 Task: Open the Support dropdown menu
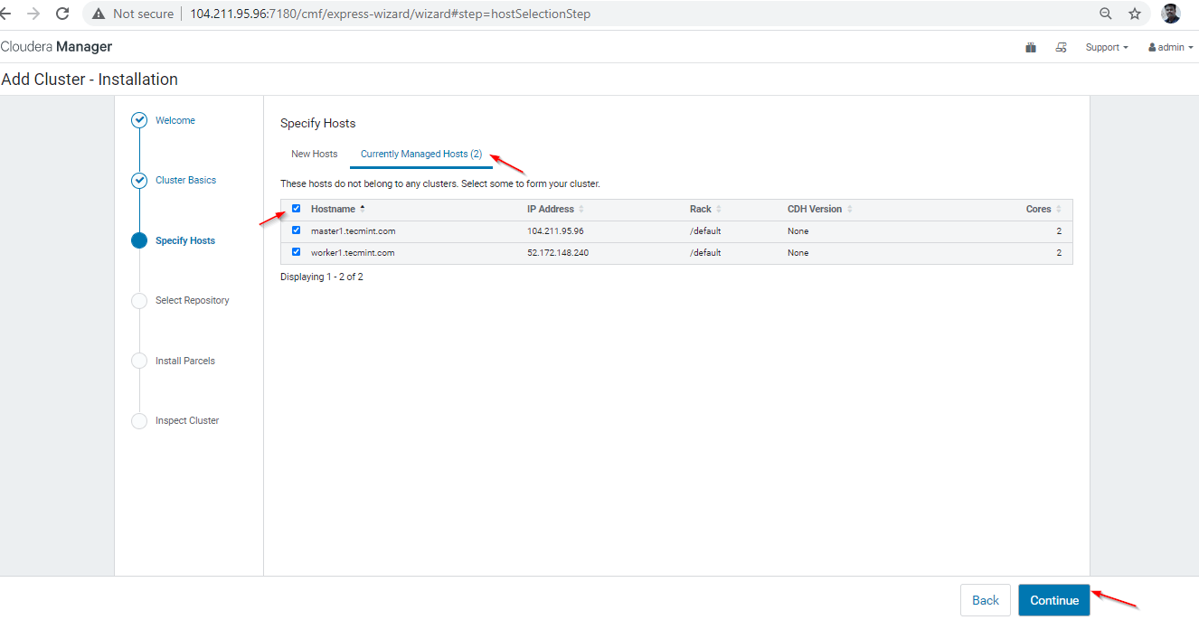[1105, 46]
